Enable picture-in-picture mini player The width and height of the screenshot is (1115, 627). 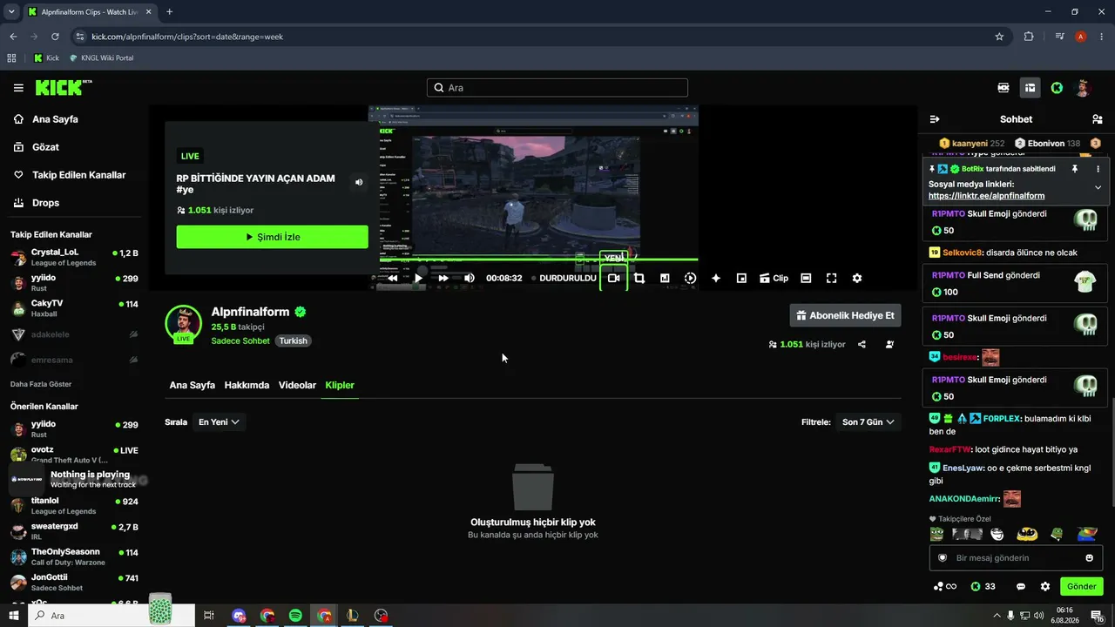(741, 278)
